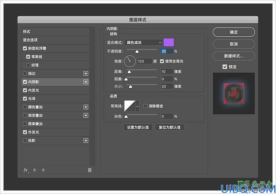The image size is (276, 194).
Task: Select 混合选项 in the left list
Action: coord(55,40)
